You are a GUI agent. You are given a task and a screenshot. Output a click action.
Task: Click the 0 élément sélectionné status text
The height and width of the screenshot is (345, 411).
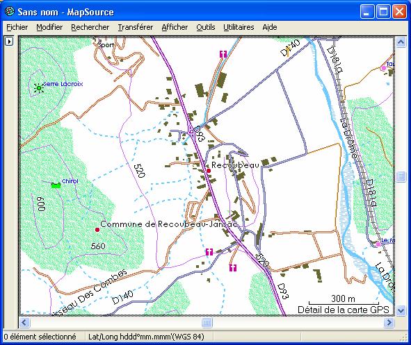coord(40,337)
